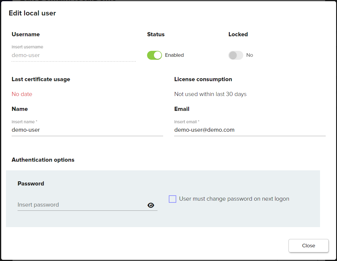Click the "Password" section heading
The width and height of the screenshot is (337, 261).
[31, 184]
